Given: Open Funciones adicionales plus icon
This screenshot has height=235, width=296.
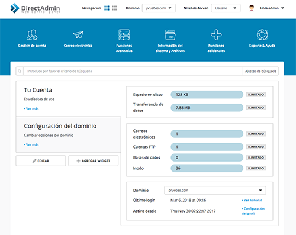Looking at the screenshot, I should click(216, 35).
